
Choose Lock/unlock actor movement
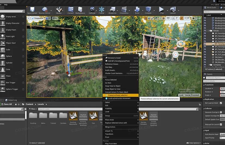pyautogui.click(x=121, y=98)
